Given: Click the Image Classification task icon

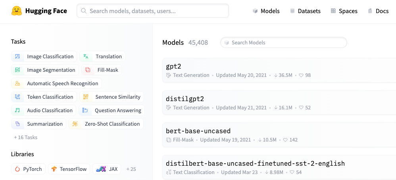Looking at the screenshot, I should (x=17, y=57).
